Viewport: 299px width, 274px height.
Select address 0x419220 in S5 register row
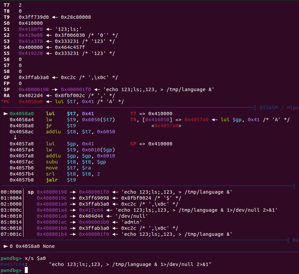31,53
